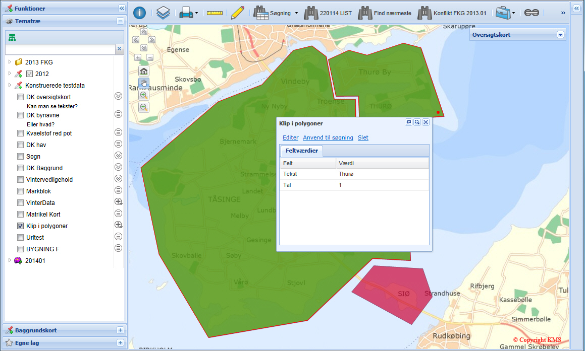Expand the 2012 tree node
Viewport: 585px width, 351px height.
click(10, 74)
